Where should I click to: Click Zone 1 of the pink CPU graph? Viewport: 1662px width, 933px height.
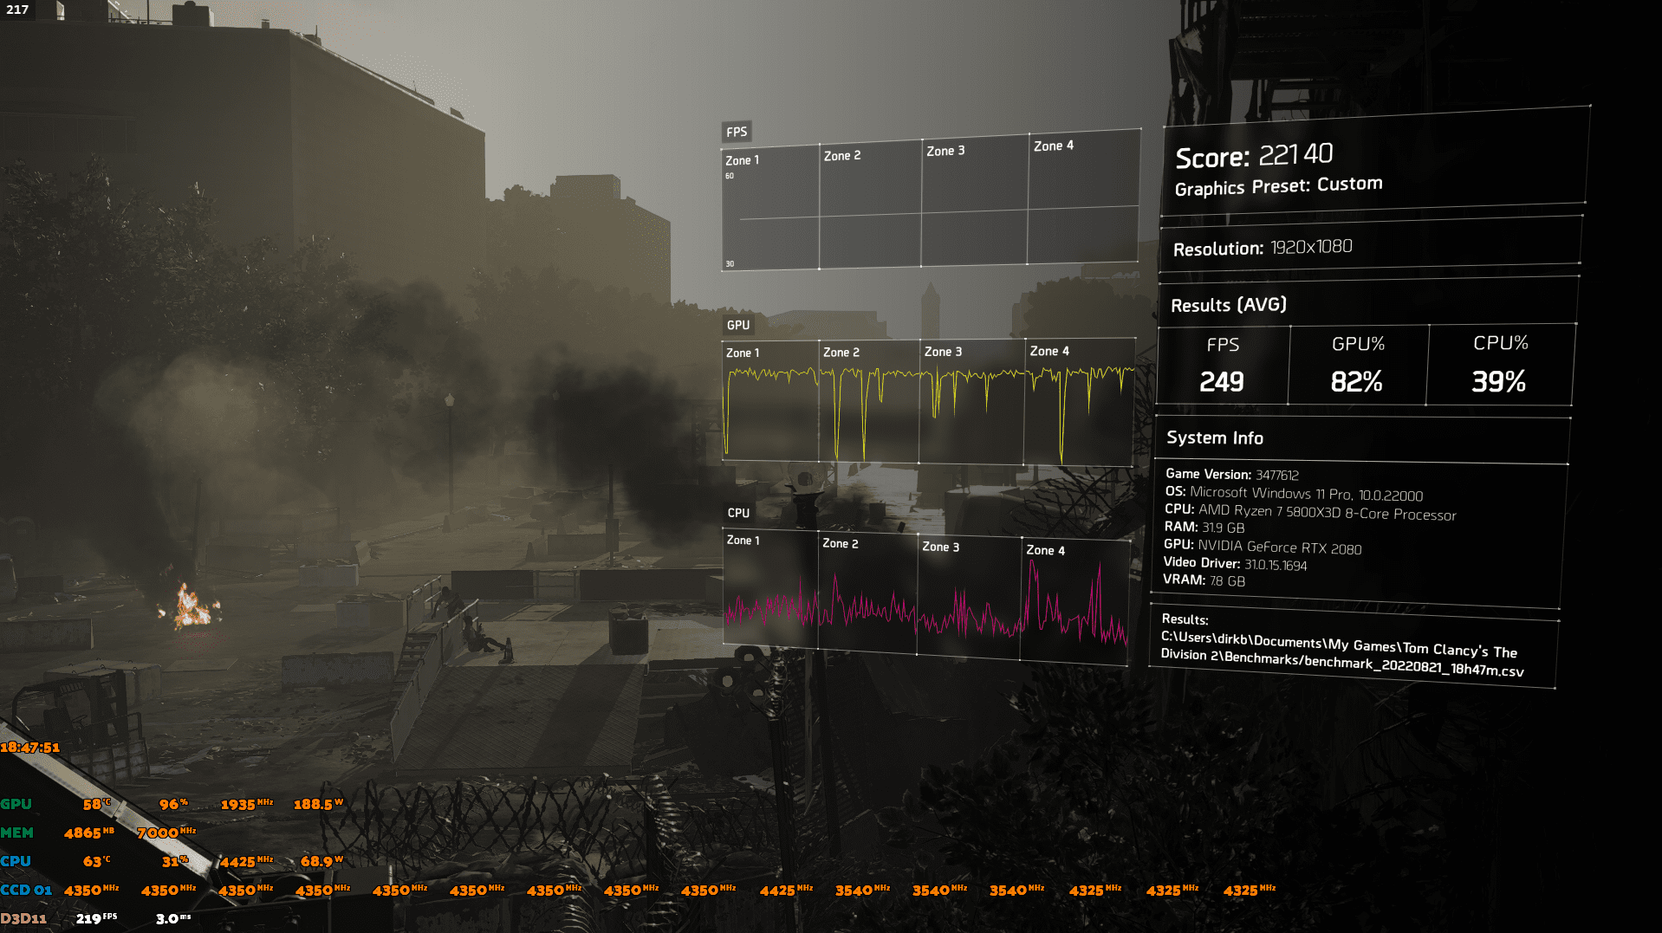coord(770,589)
